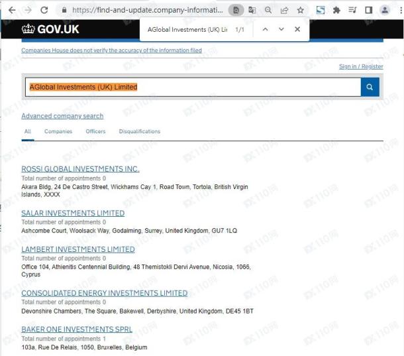This screenshot has width=404, height=356.
Task: Bookmark this page with the star
Action: (300, 11)
